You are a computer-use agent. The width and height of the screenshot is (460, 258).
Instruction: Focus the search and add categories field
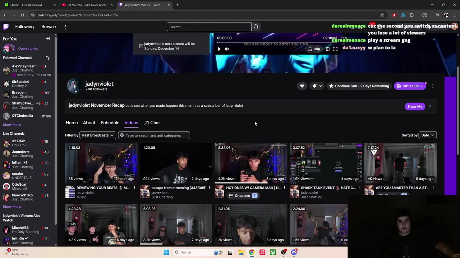point(154,135)
